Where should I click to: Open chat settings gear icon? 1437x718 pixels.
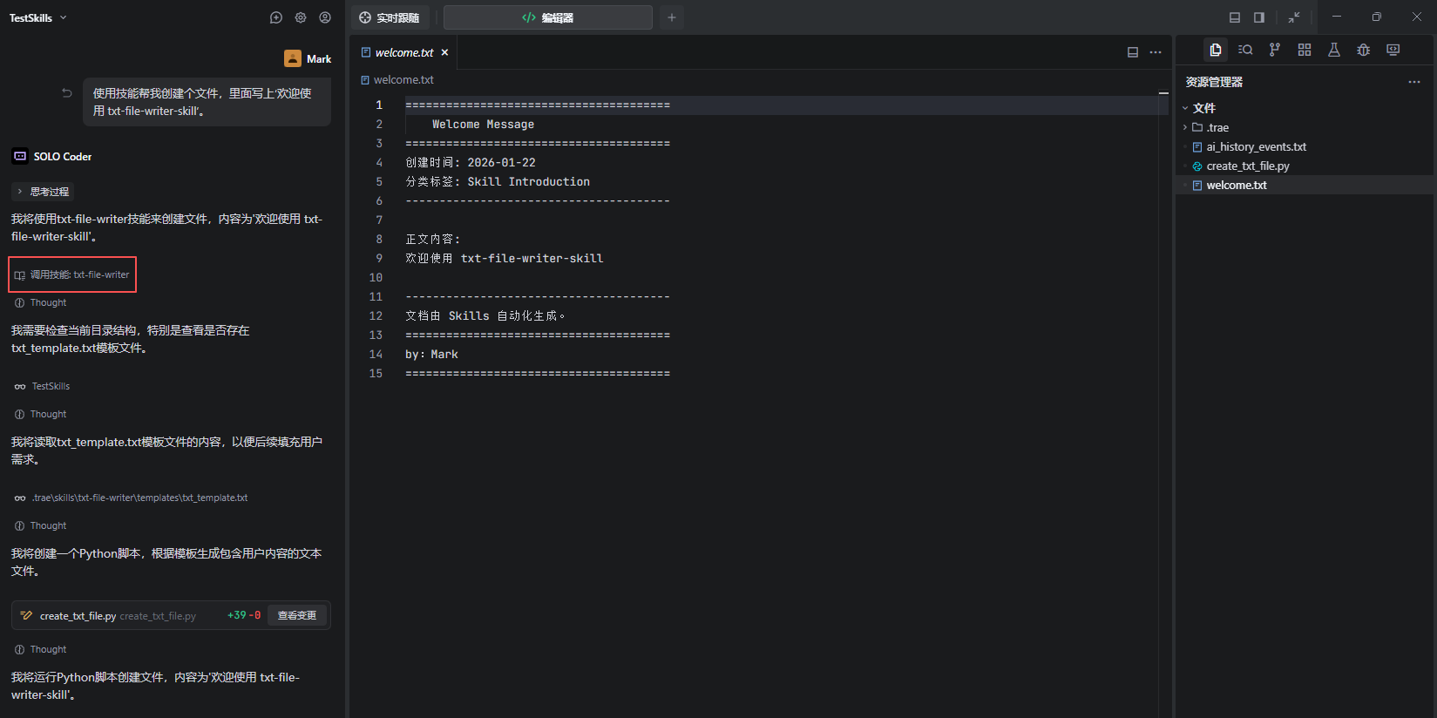(x=301, y=17)
